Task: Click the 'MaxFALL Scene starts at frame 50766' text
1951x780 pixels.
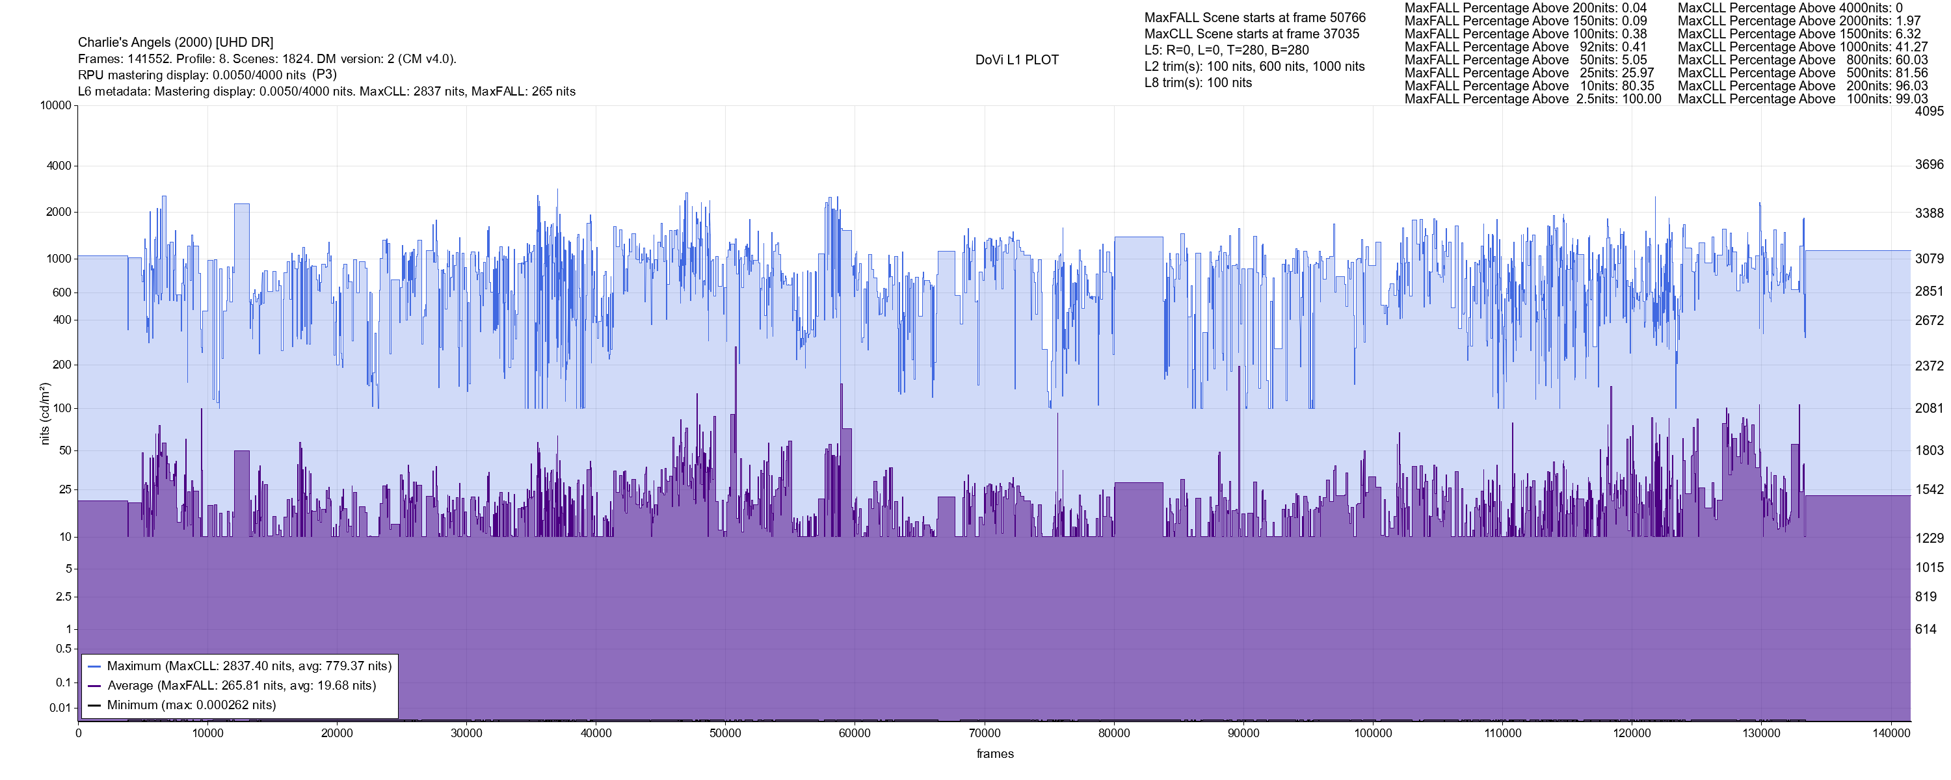Action: tap(1254, 18)
